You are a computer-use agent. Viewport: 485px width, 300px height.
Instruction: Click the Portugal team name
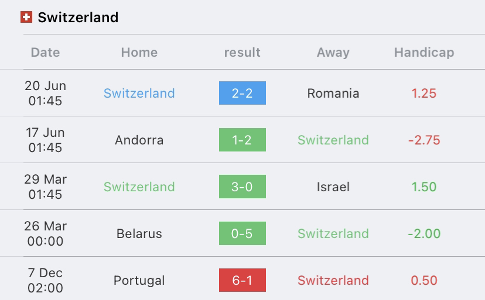pos(139,281)
